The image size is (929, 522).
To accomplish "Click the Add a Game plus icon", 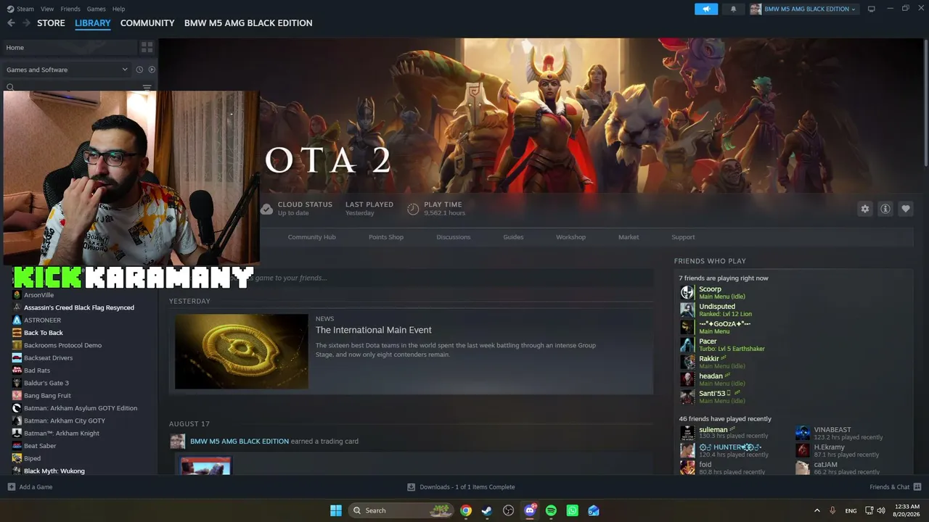I will (12, 487).
